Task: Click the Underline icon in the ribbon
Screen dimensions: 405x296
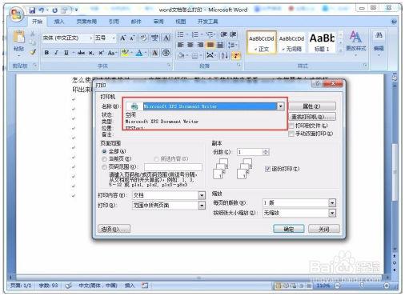Action: 66,53
